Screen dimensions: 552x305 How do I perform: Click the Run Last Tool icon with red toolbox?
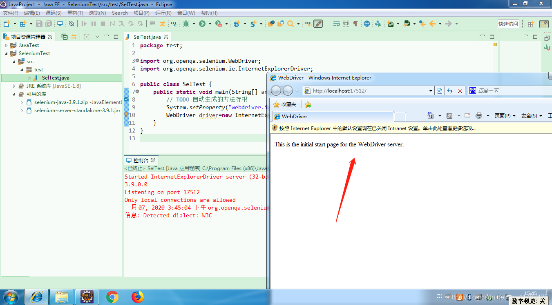pos(219,24)
